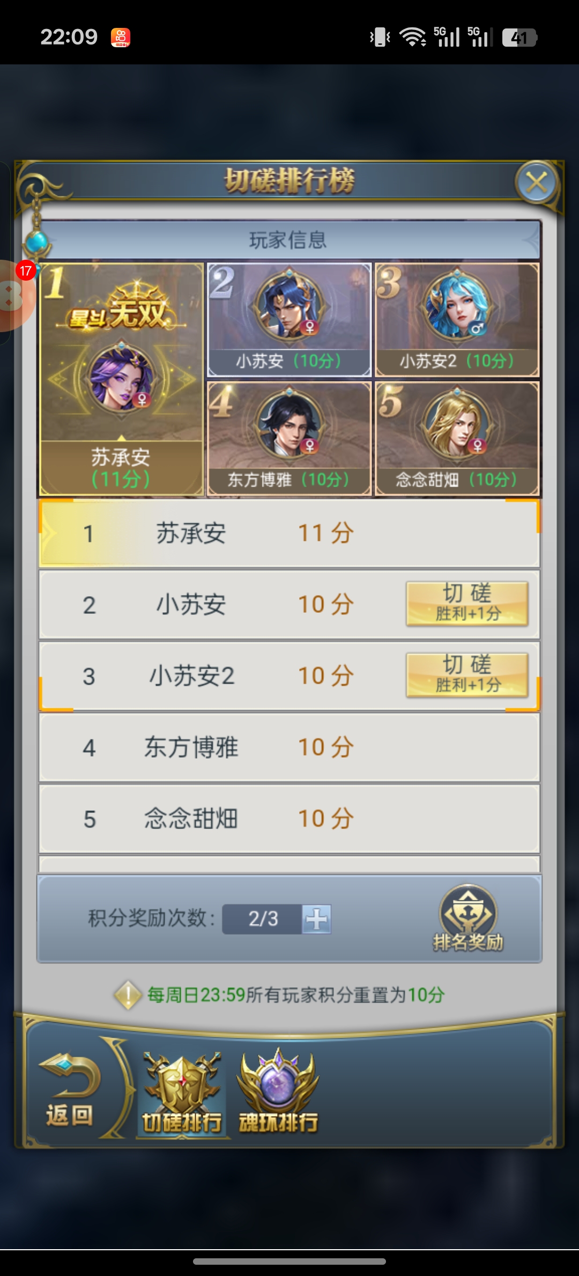Challenge 小苏安 with 切磋 button
The width and height of the screenshot is (579, 1276).
pyautogui.click(x=467, y=604)
